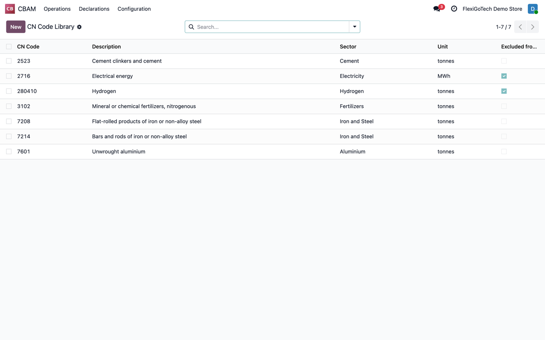Toggle the Excluded checkbox for the 7208 row
This screenshot has height=340, width=545.
coord(504,121)
